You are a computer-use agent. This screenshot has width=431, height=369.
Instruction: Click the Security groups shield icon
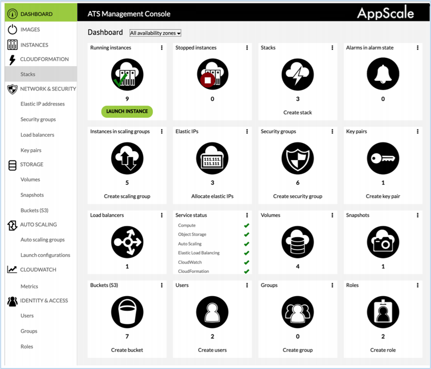(x=298, y=158)
